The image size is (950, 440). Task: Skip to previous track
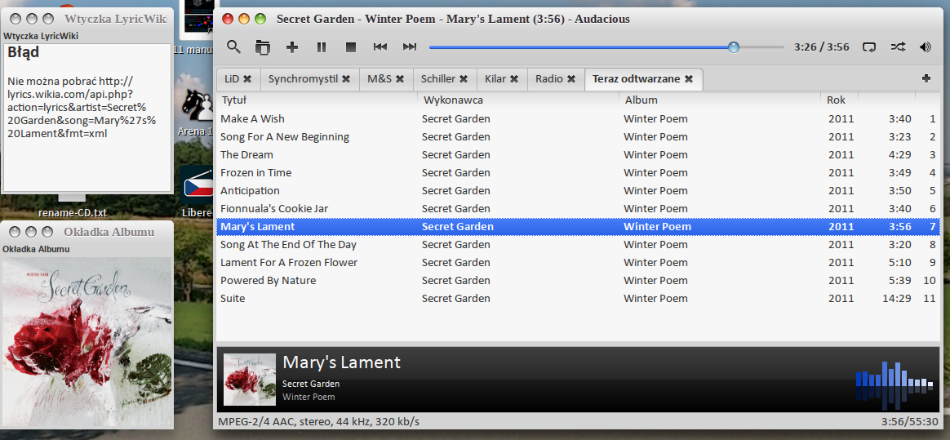click(x=380, y=47)
